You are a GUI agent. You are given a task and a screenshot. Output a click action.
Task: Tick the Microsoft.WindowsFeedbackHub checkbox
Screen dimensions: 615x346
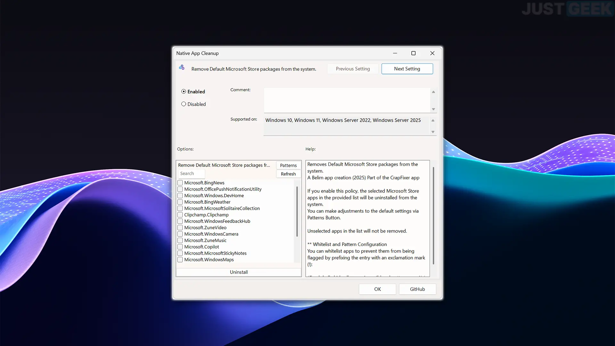pyautogui.click(x=180, y=221)
